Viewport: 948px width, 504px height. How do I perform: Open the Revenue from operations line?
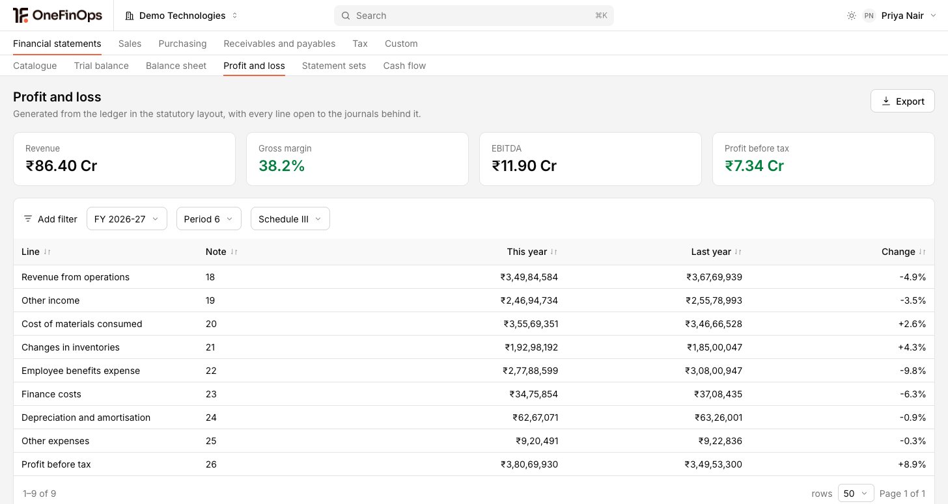pos(474,277)
